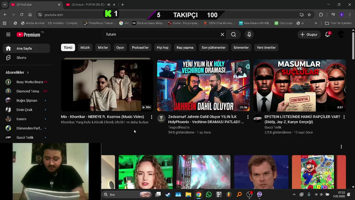Viewport: 355px width, 200px height.
Task: Open File Explorer from the taskbar
Action: tap(188, 194)
